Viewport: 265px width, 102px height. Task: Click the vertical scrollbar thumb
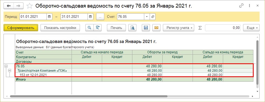coord(257,62)
